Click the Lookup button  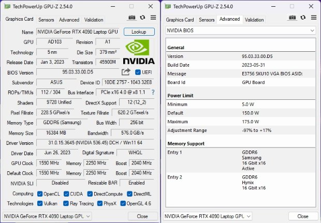pos(139,32)
